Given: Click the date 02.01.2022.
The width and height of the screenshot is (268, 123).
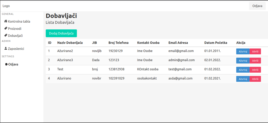Looking at the screenshot, I should [x=213, y=60].
